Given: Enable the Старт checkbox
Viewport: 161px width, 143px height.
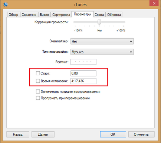Looking at the screenshot, I should pyautogui.click(x=38, y=73).
